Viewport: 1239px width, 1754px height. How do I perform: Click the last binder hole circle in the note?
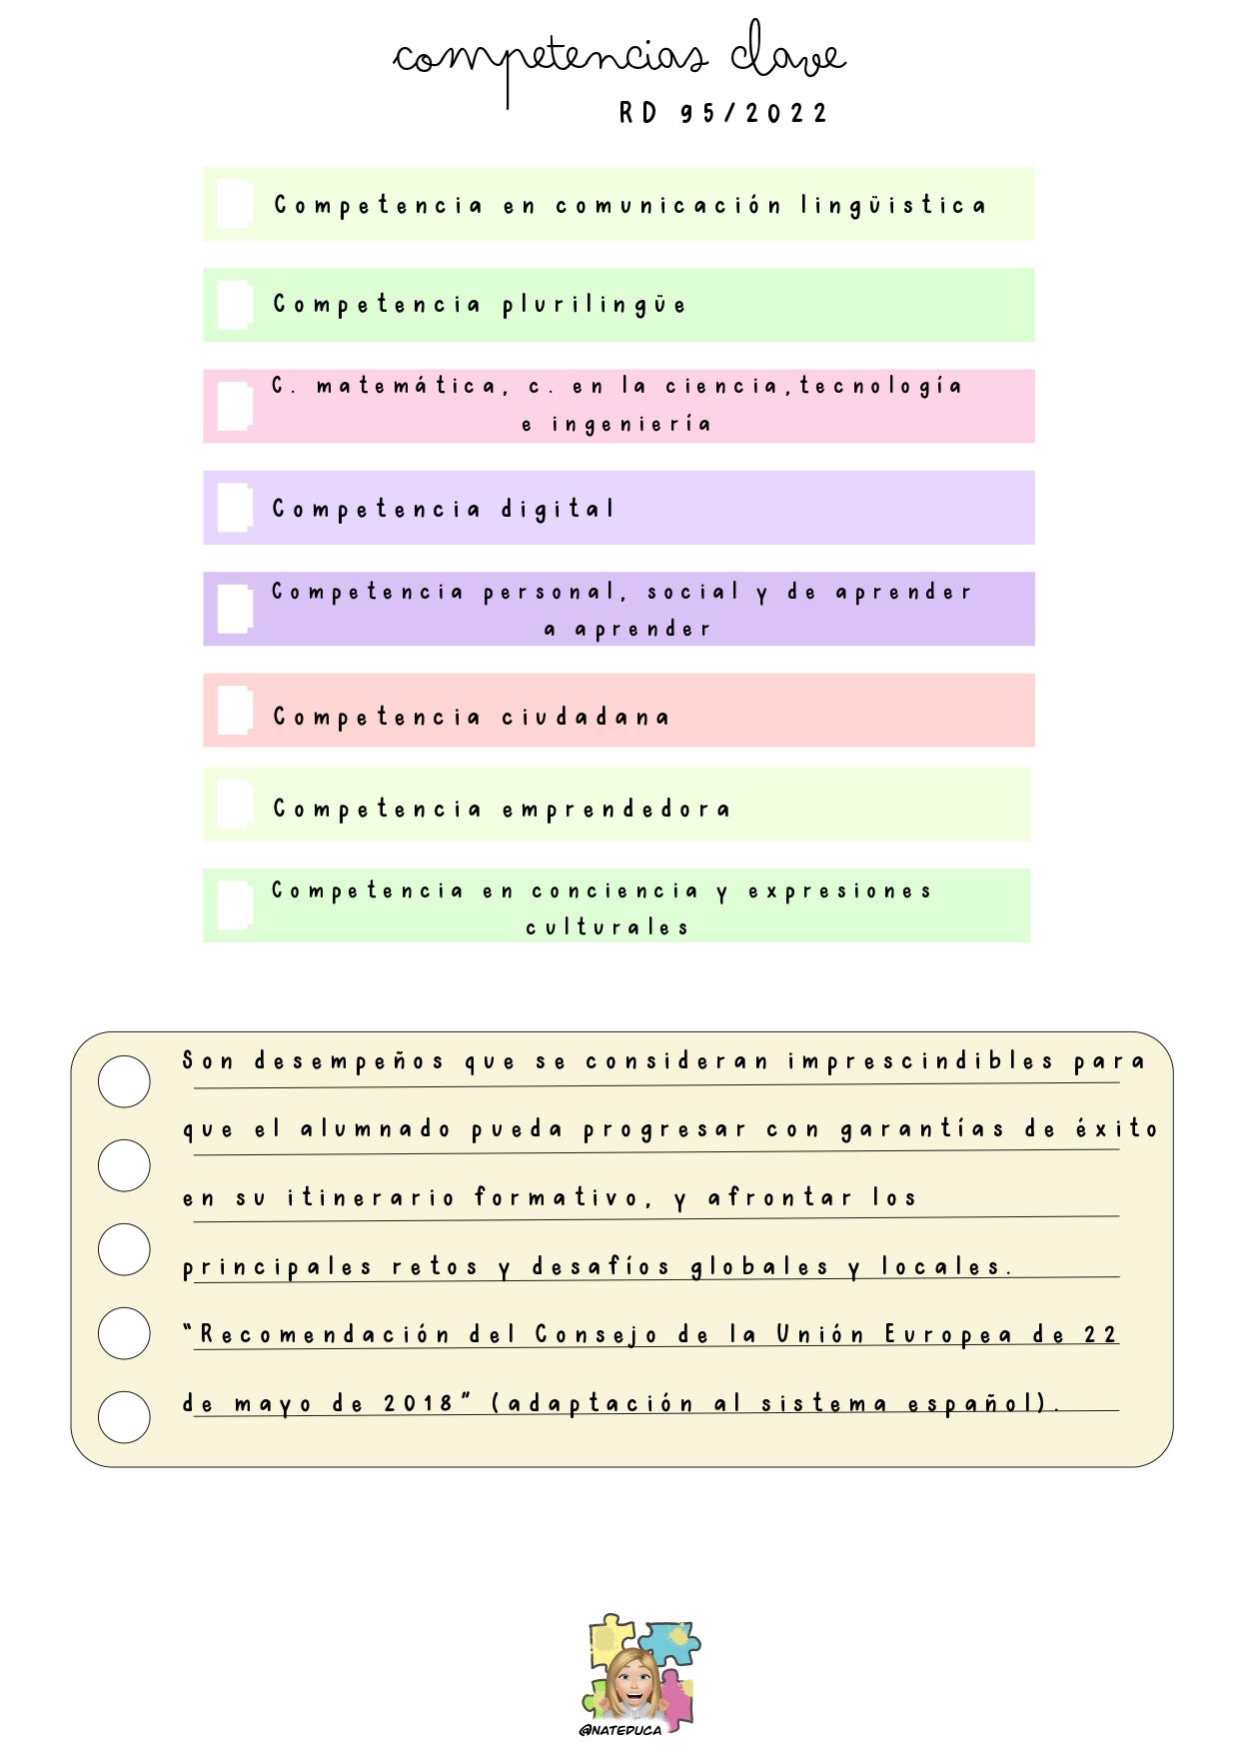(x=124, y=1417)
